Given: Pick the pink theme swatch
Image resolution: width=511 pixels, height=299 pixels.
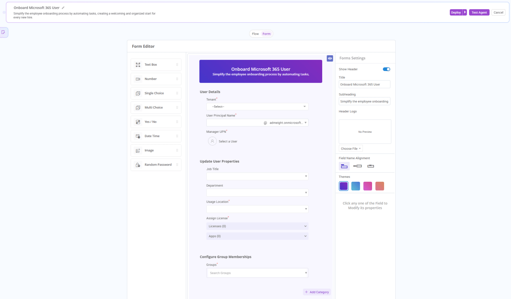Looking at the screenshot, I should pos(367,186).
